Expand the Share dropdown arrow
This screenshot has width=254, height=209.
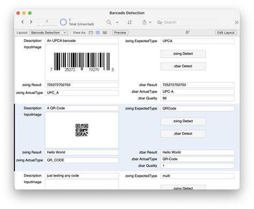click(150, 22)
